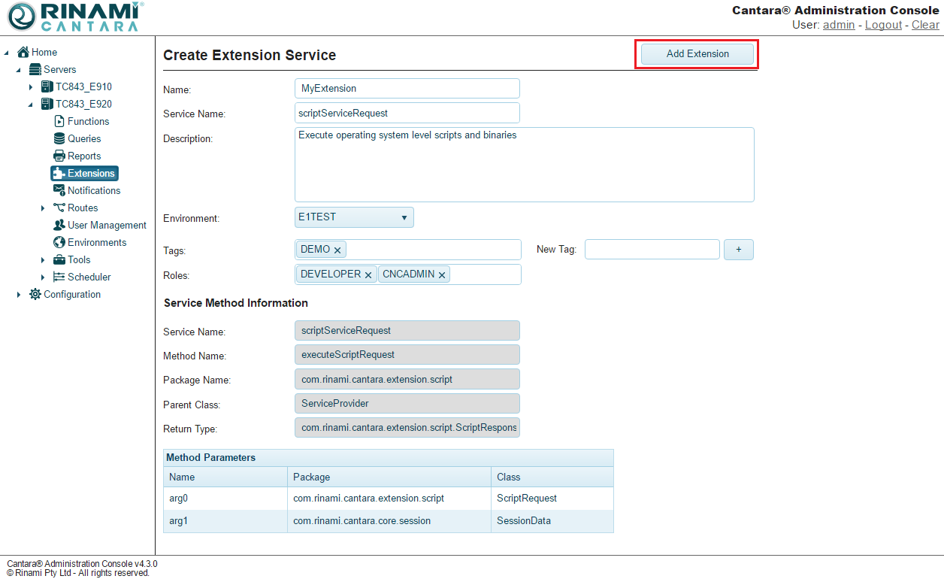This screenshot has height=582, width=944.
Task: Expand the Tools tree node
Action: 43,260
